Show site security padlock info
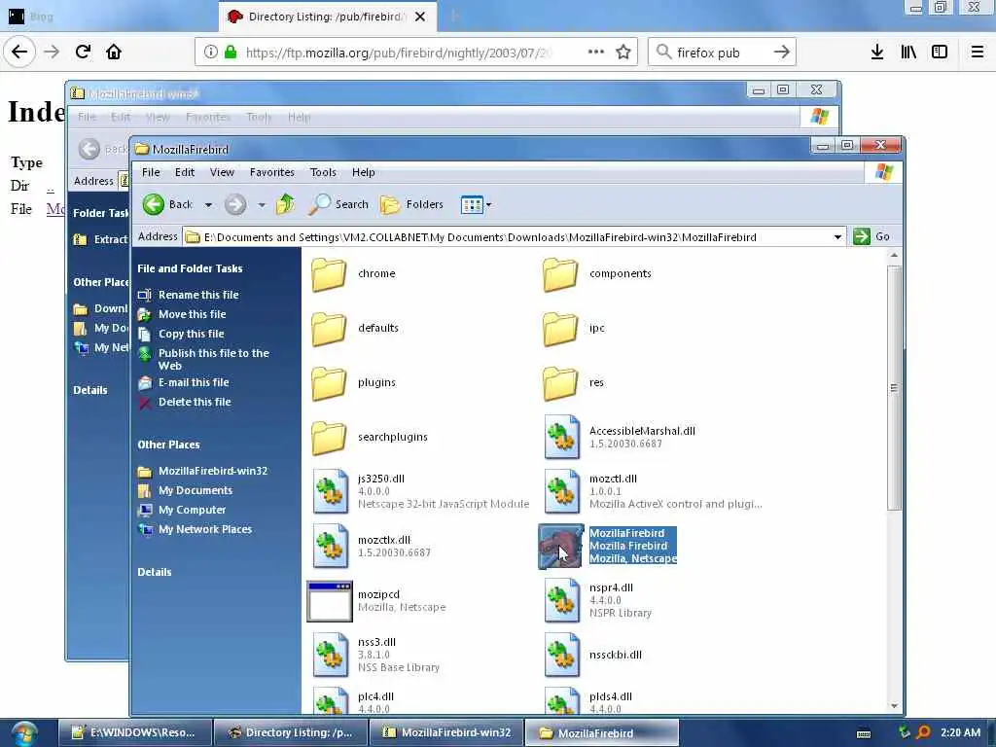 point(231,53)
